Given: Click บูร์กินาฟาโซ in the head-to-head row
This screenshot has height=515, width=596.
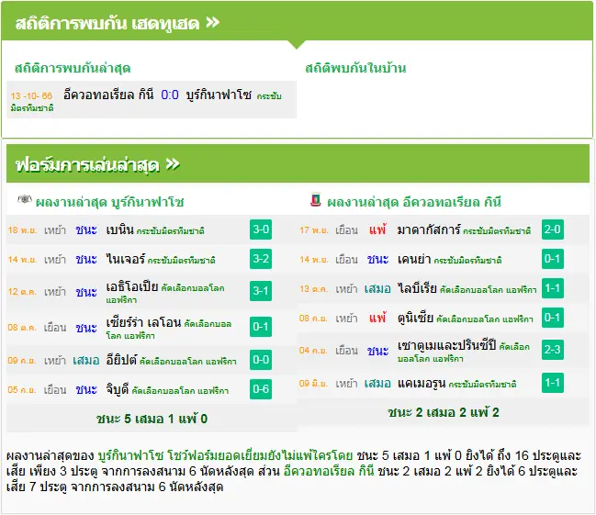Looking at the screenshot, I should (x=219, y=95).
